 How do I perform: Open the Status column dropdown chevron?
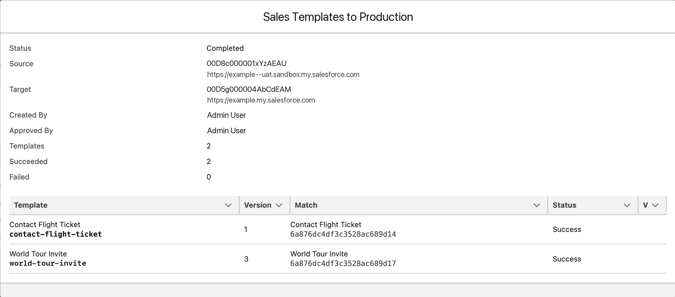coord(627,205)
